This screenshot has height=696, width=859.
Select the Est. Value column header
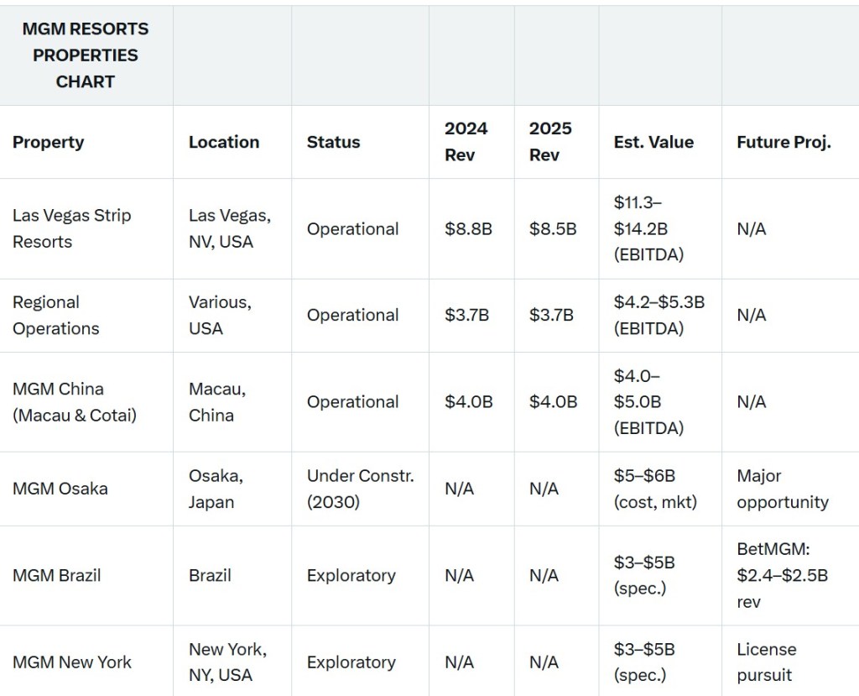pyautogui.click(x=653, y=142)
